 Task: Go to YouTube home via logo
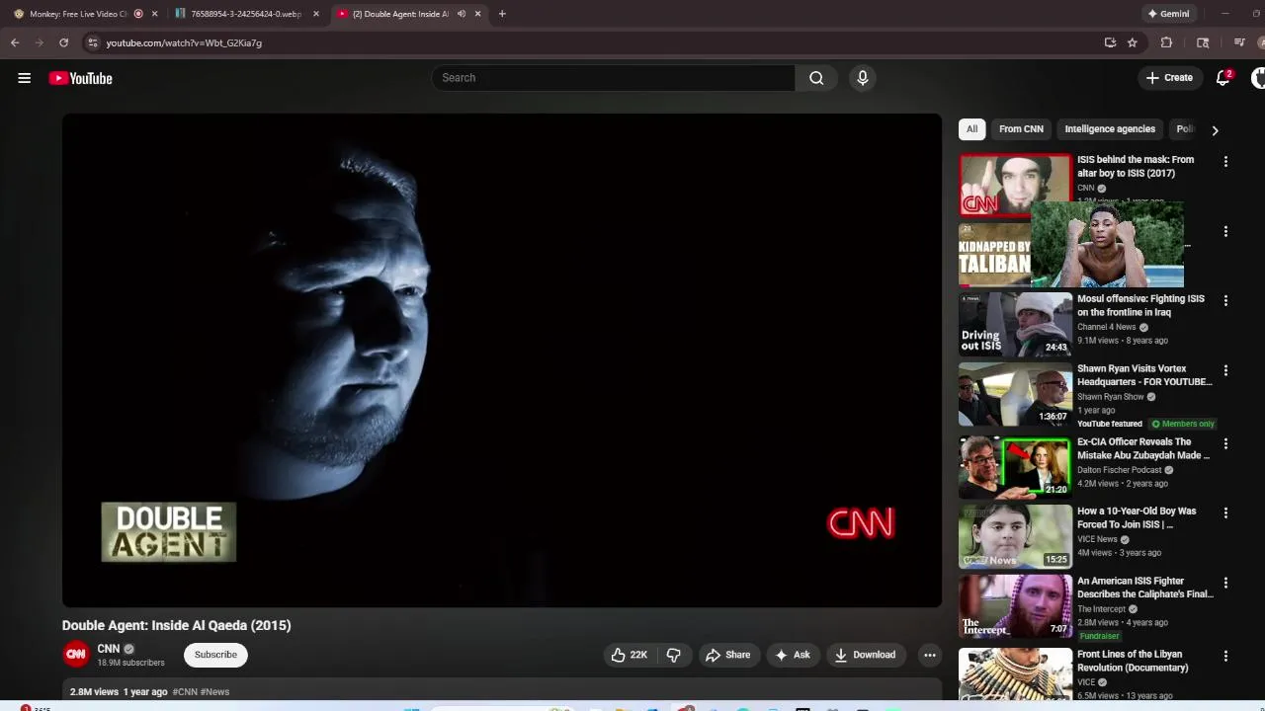coord(81,78)
